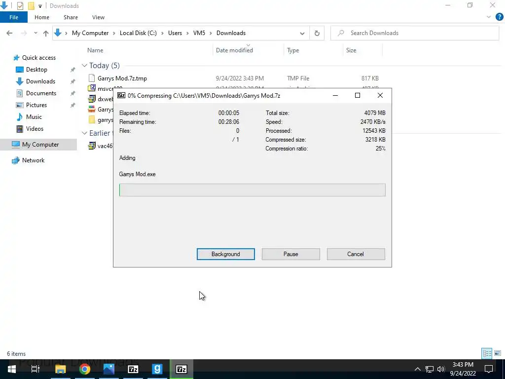Open the Share ribbon tab

(x=71, y=17)
